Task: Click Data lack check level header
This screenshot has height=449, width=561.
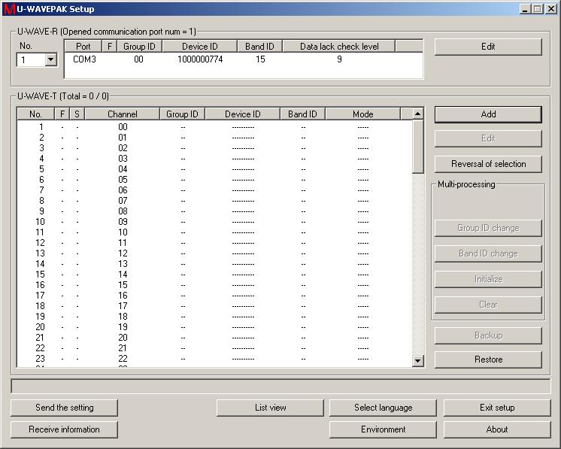Action: (x=339, y=46)
